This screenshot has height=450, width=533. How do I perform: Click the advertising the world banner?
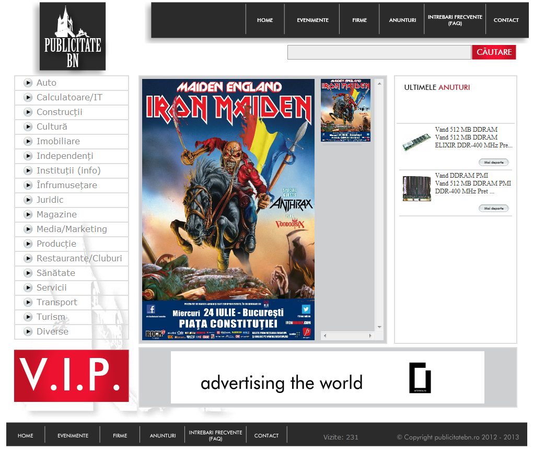click(x=327, y=377)
